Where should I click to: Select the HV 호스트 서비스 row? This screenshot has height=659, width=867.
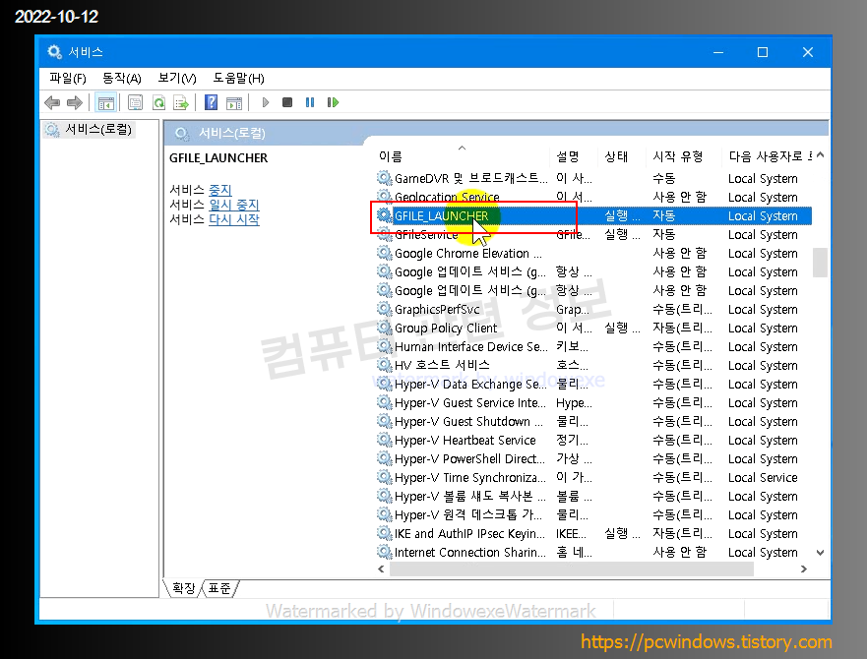point(593,366)
